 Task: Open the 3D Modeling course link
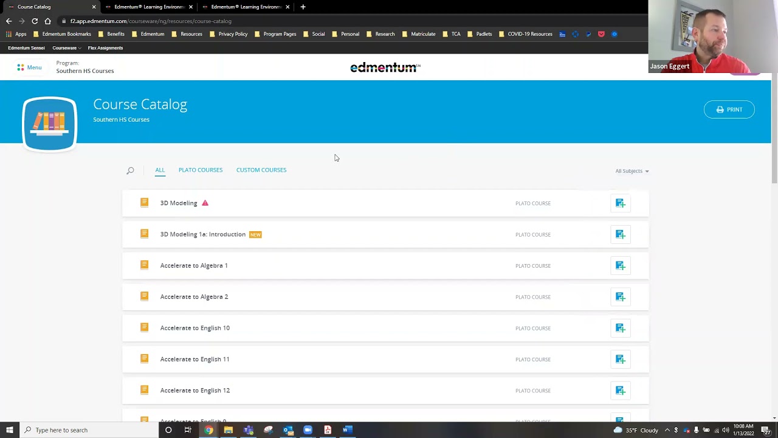click(x=179, y=203)
